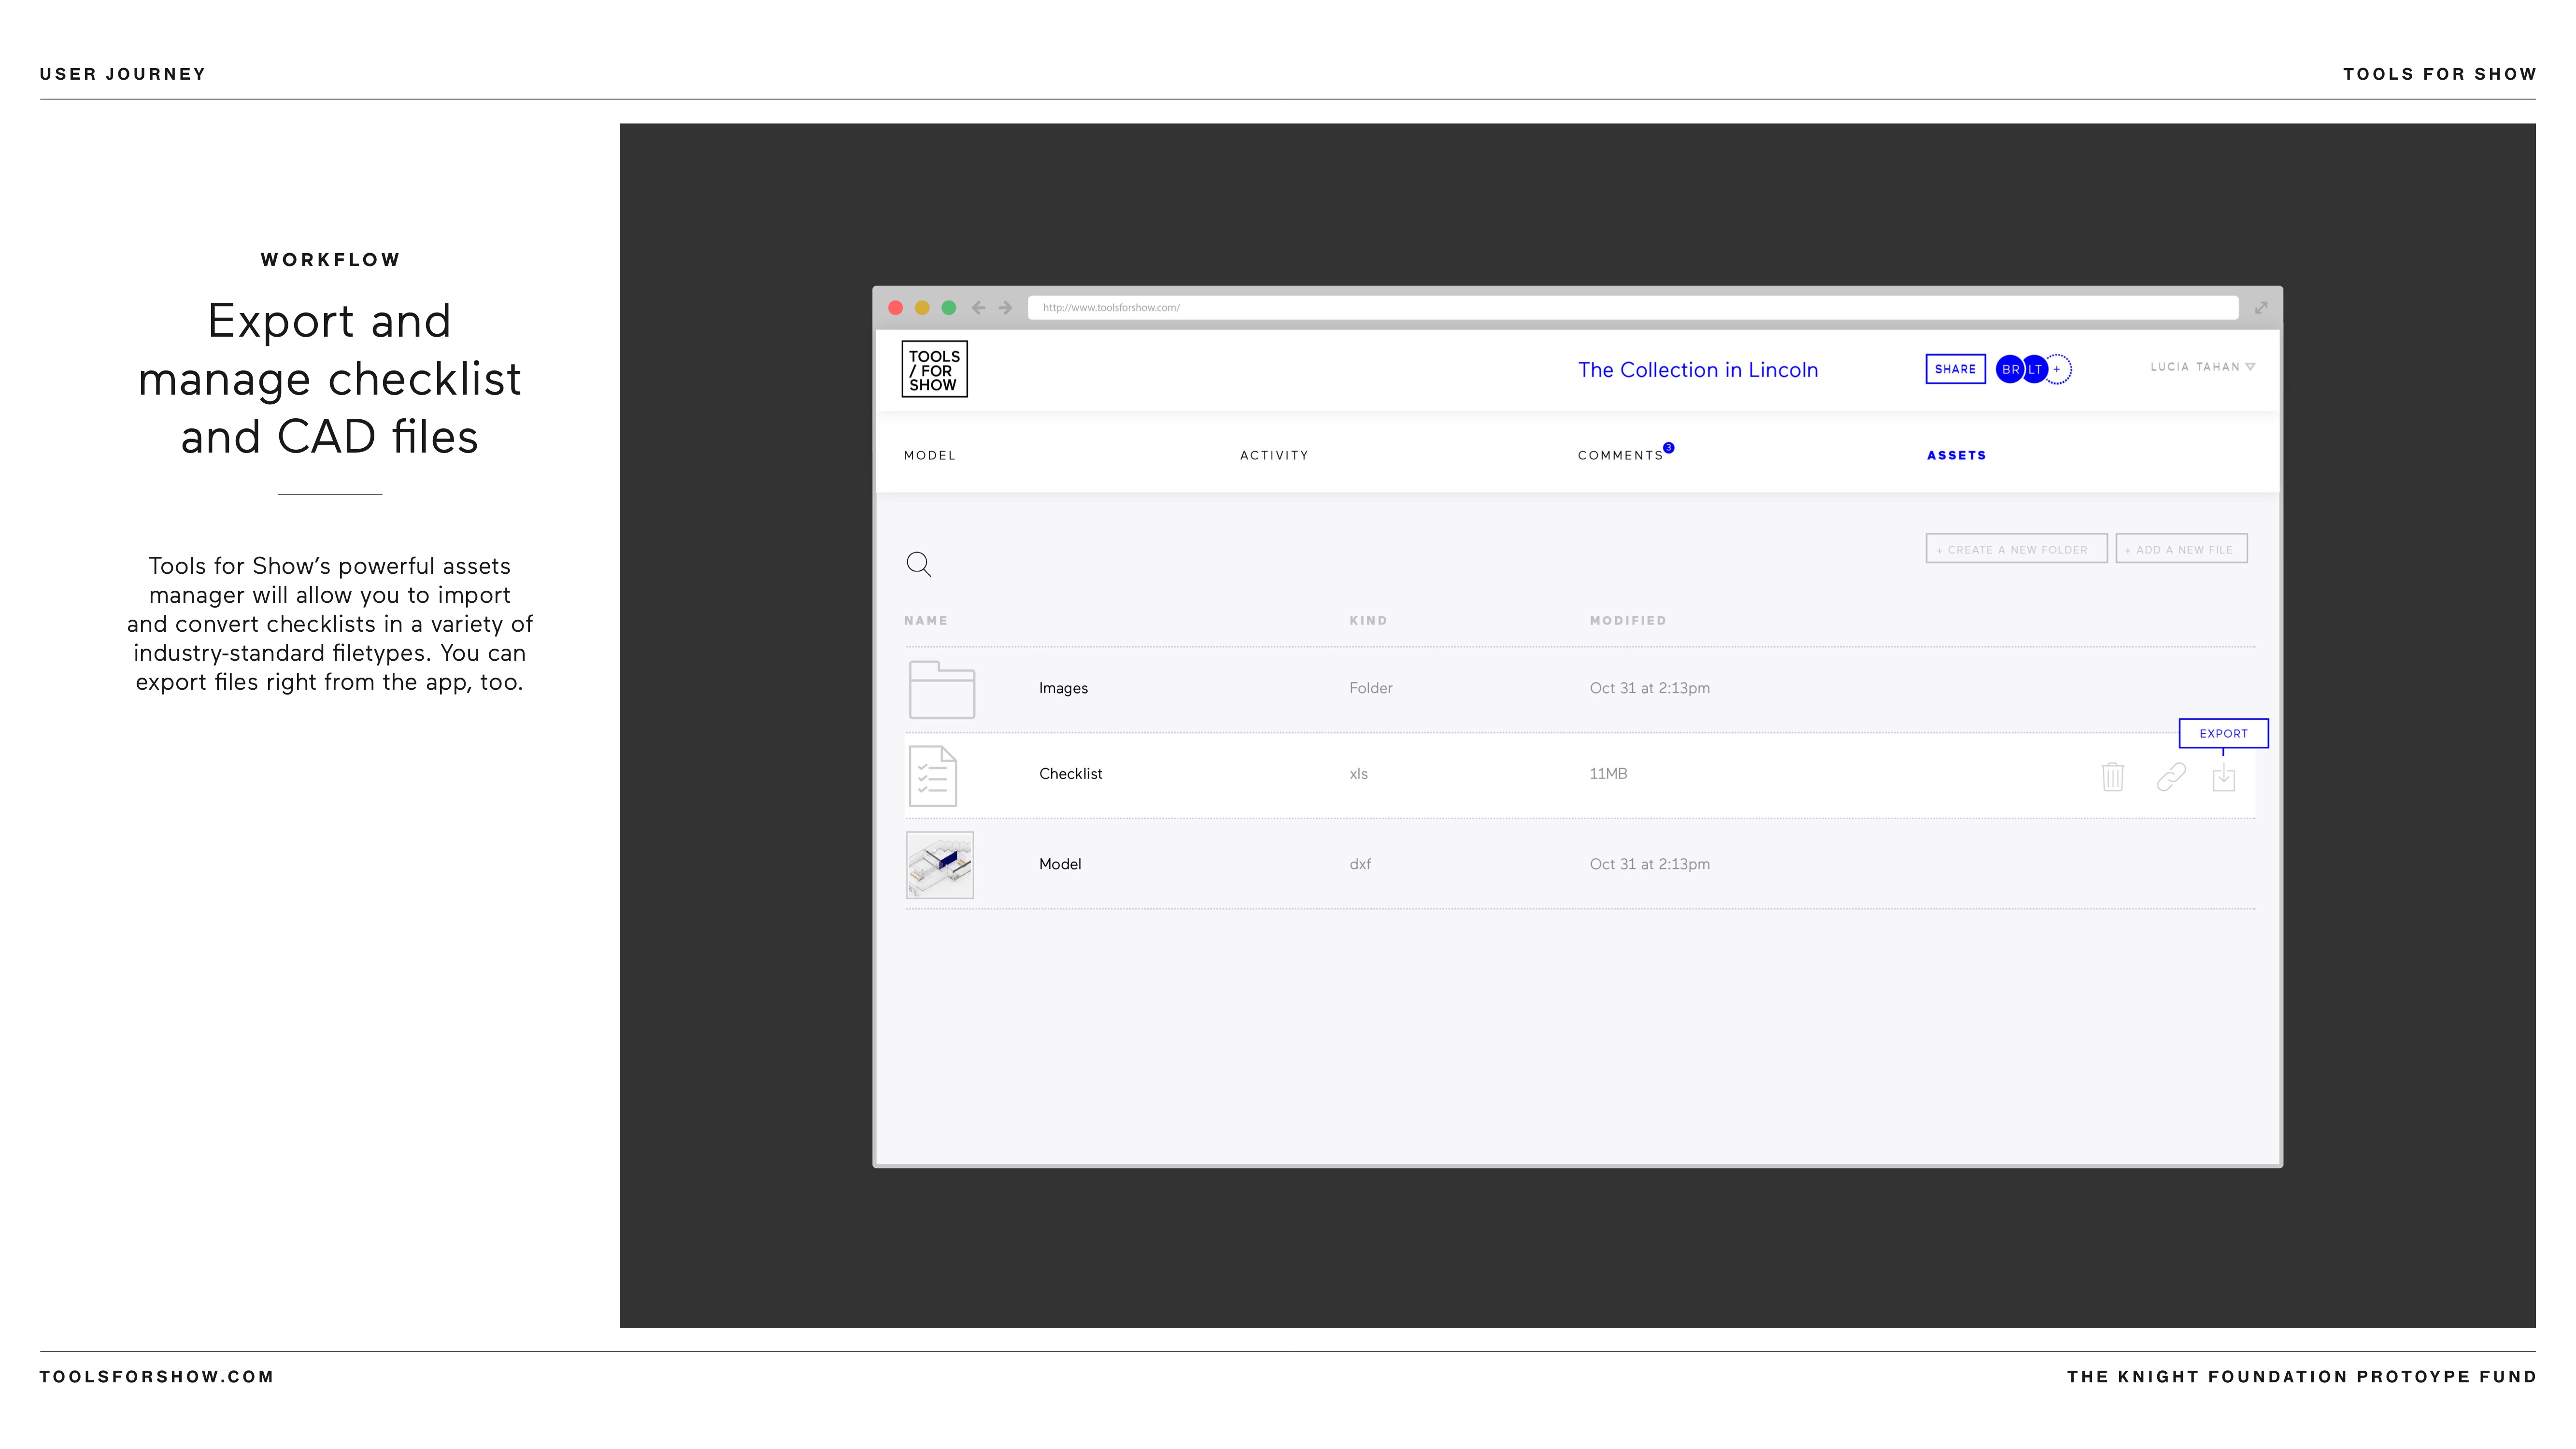Switch to the Activity tab
This screenshot has height=1449, width=2576.
(1274, 455)
